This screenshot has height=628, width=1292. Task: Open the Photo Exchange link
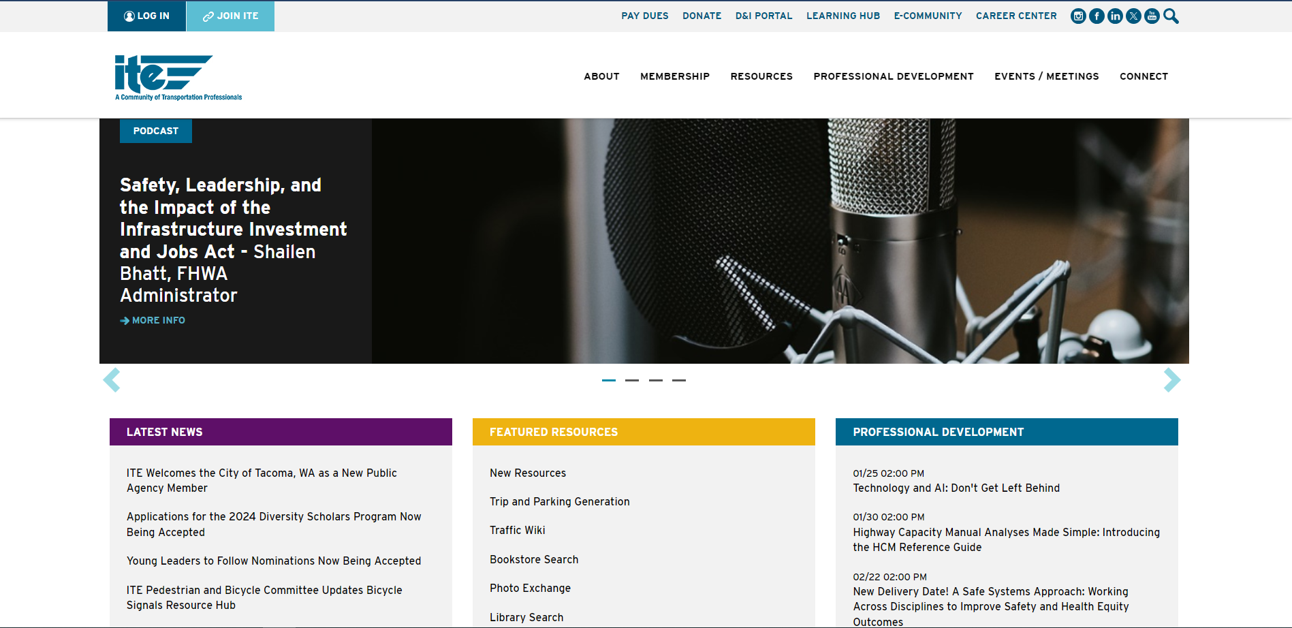coord(531,588)
